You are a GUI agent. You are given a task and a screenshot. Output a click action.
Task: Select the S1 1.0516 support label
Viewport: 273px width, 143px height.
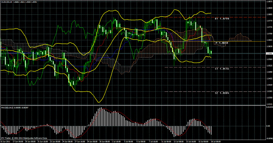tap(222, 69)
